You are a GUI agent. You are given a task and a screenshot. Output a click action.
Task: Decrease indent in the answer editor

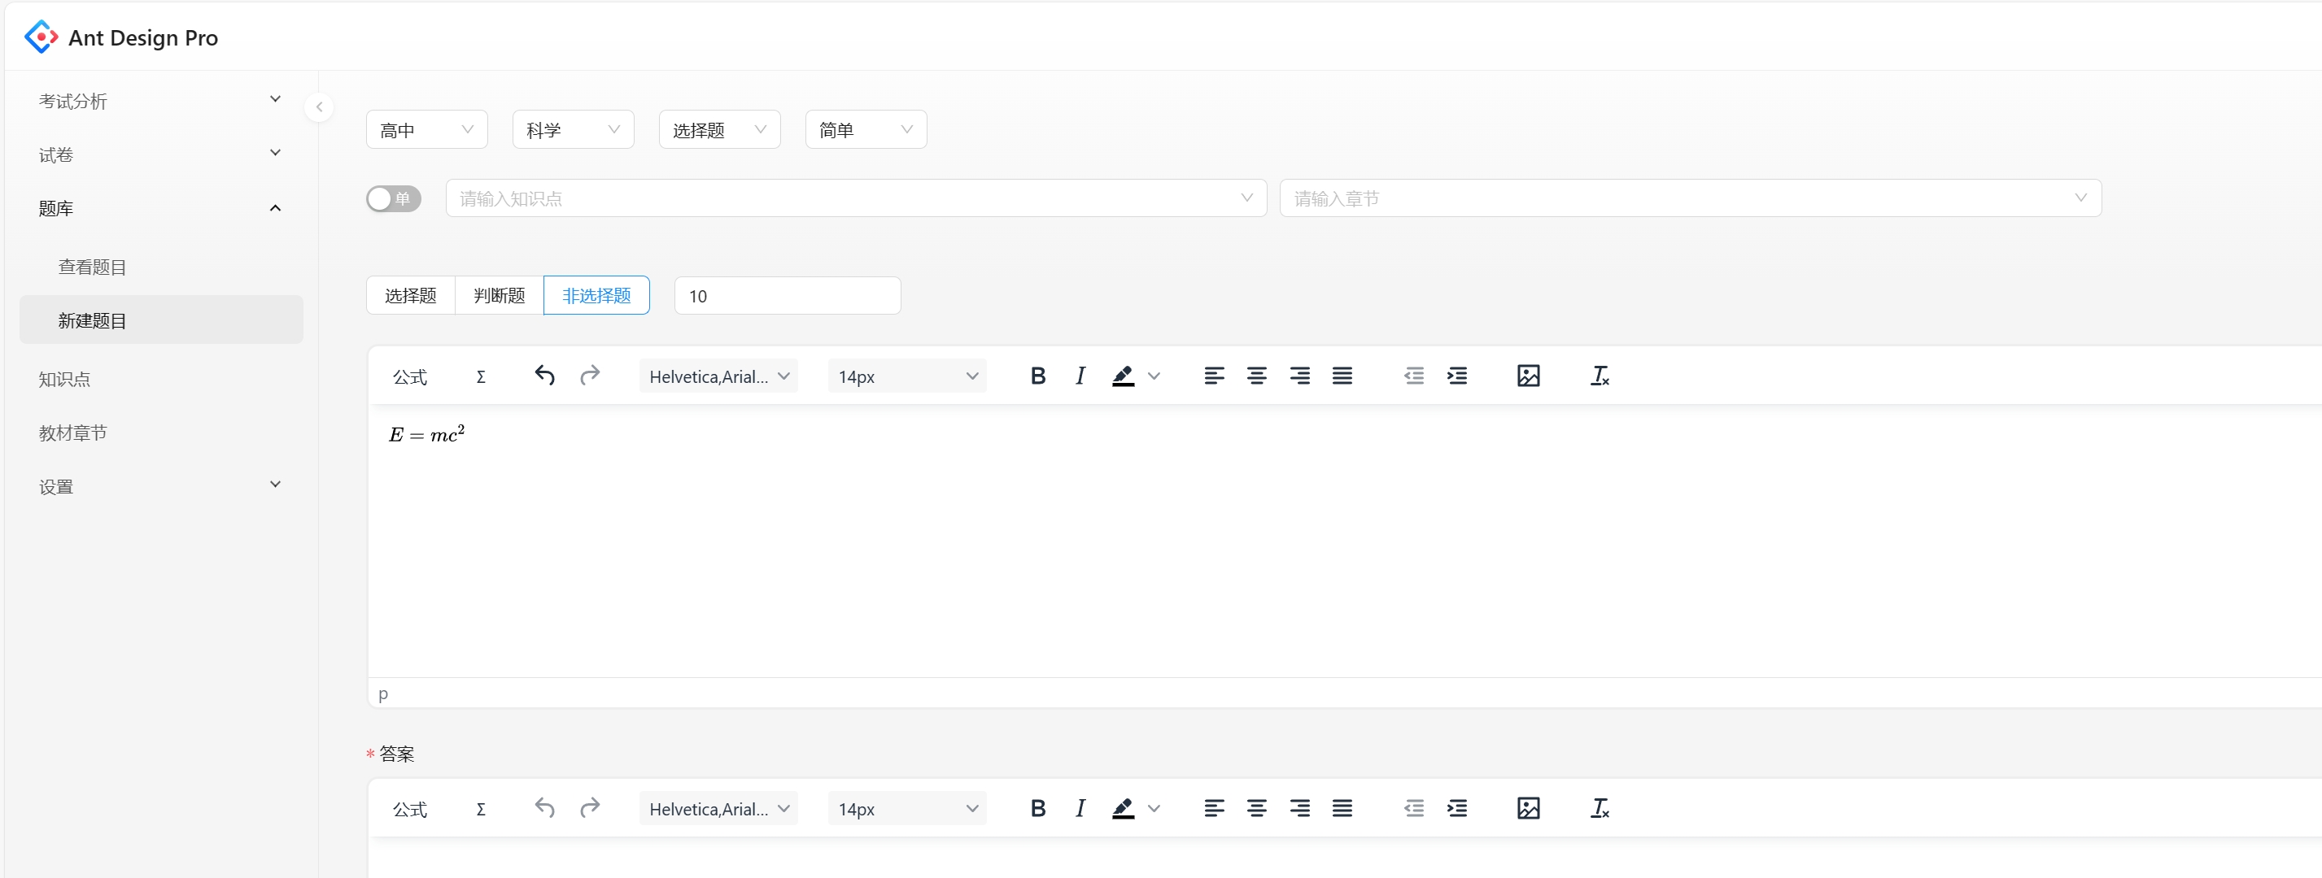point(1414,808)
